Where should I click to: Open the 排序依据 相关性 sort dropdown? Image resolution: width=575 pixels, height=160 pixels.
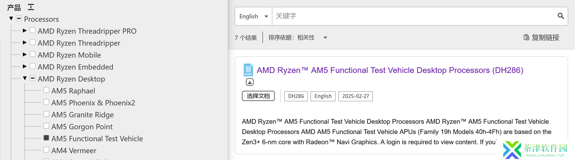tap(298, 38)
